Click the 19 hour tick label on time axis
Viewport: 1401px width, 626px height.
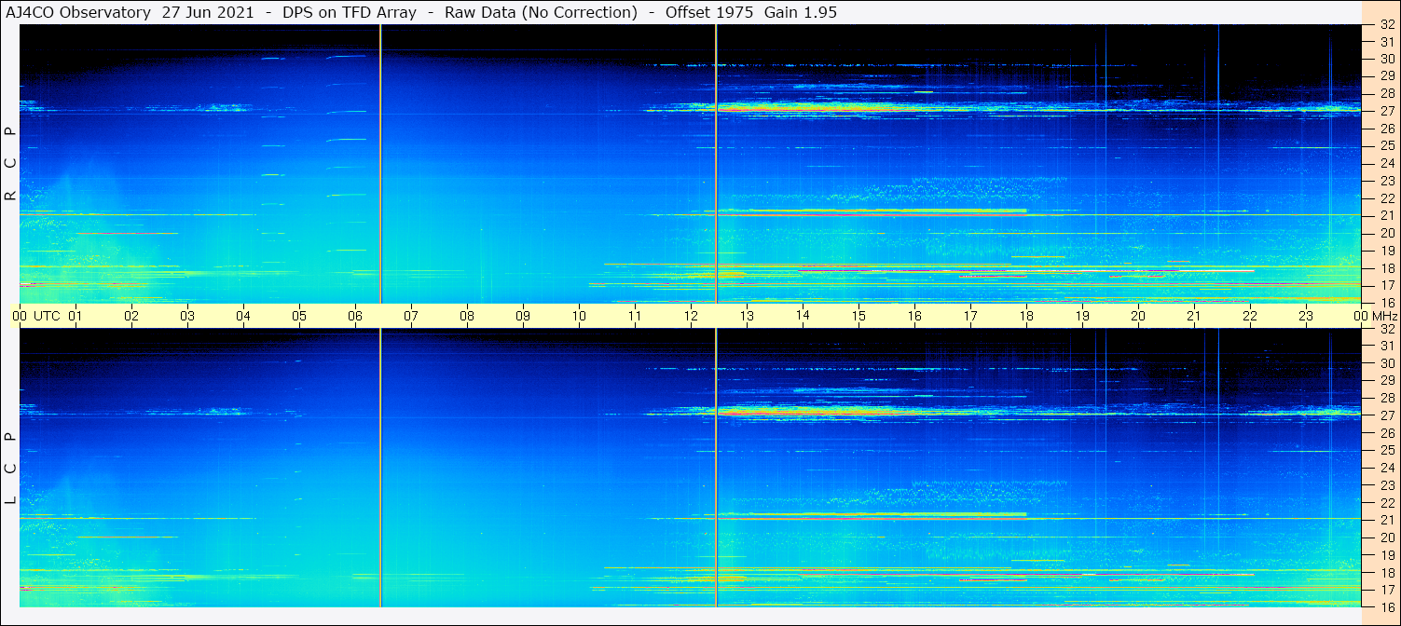pos(1082,316)
